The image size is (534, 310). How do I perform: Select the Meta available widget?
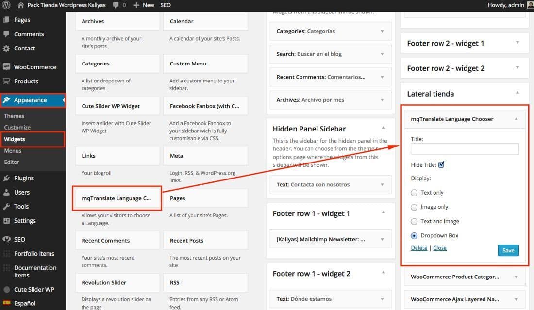tap(205, 156)
